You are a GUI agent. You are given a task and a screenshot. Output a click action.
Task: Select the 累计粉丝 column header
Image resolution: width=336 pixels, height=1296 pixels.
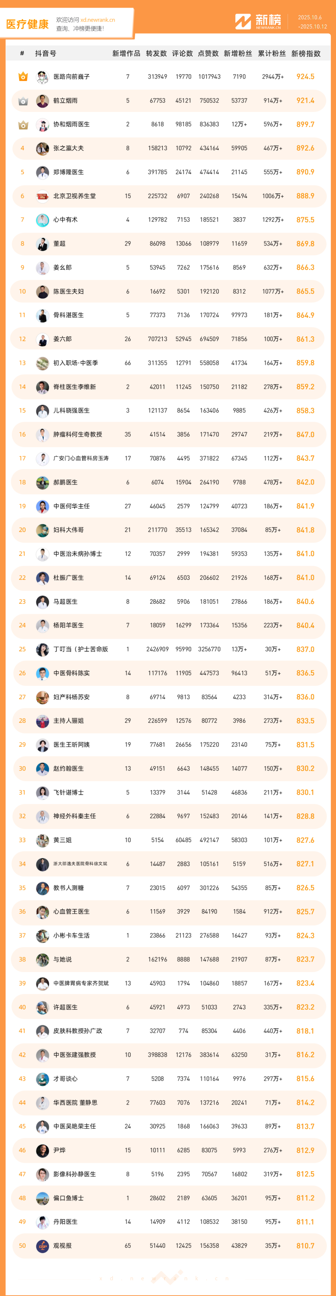(x=272, y=53)
